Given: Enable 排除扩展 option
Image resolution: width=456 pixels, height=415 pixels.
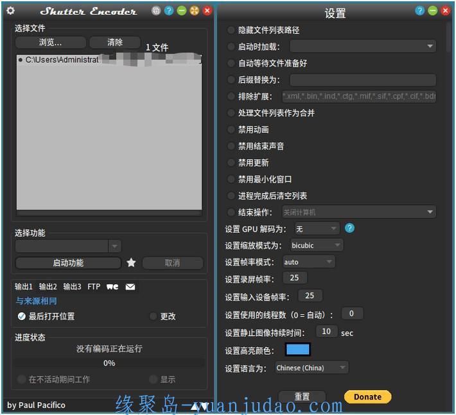Looking at the screenshot, I should tap(231, 96).
